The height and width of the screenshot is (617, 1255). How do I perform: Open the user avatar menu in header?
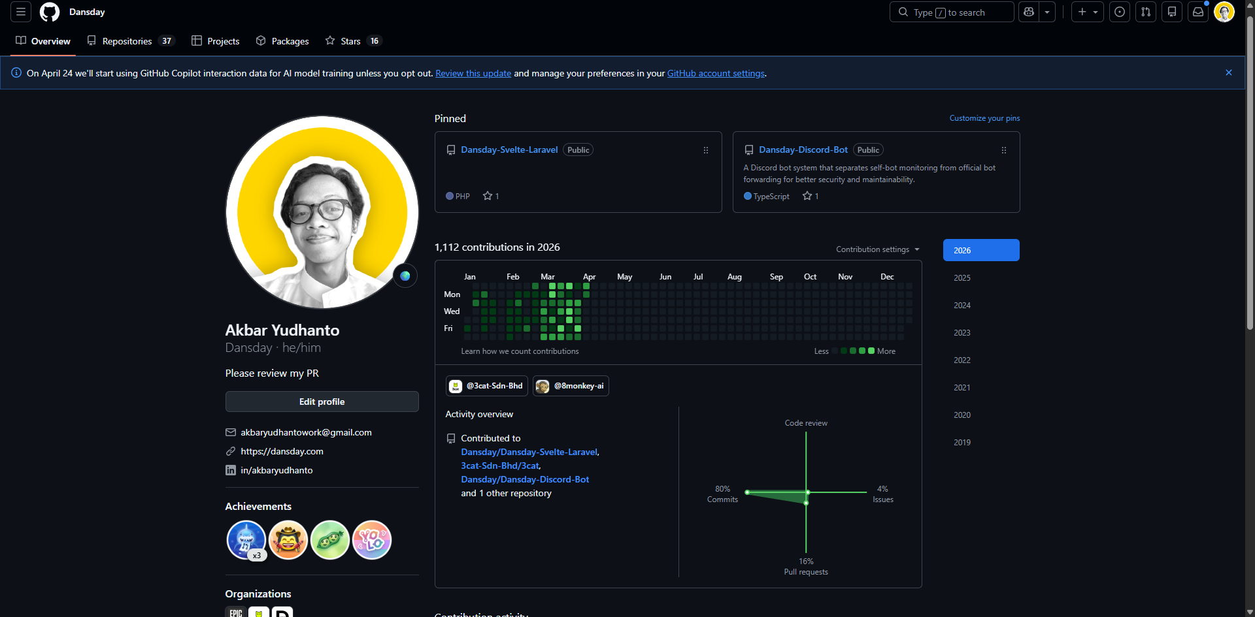[x=1224, y=12]
